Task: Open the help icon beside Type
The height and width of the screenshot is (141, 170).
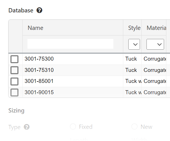Action: (x=27, y=127)
